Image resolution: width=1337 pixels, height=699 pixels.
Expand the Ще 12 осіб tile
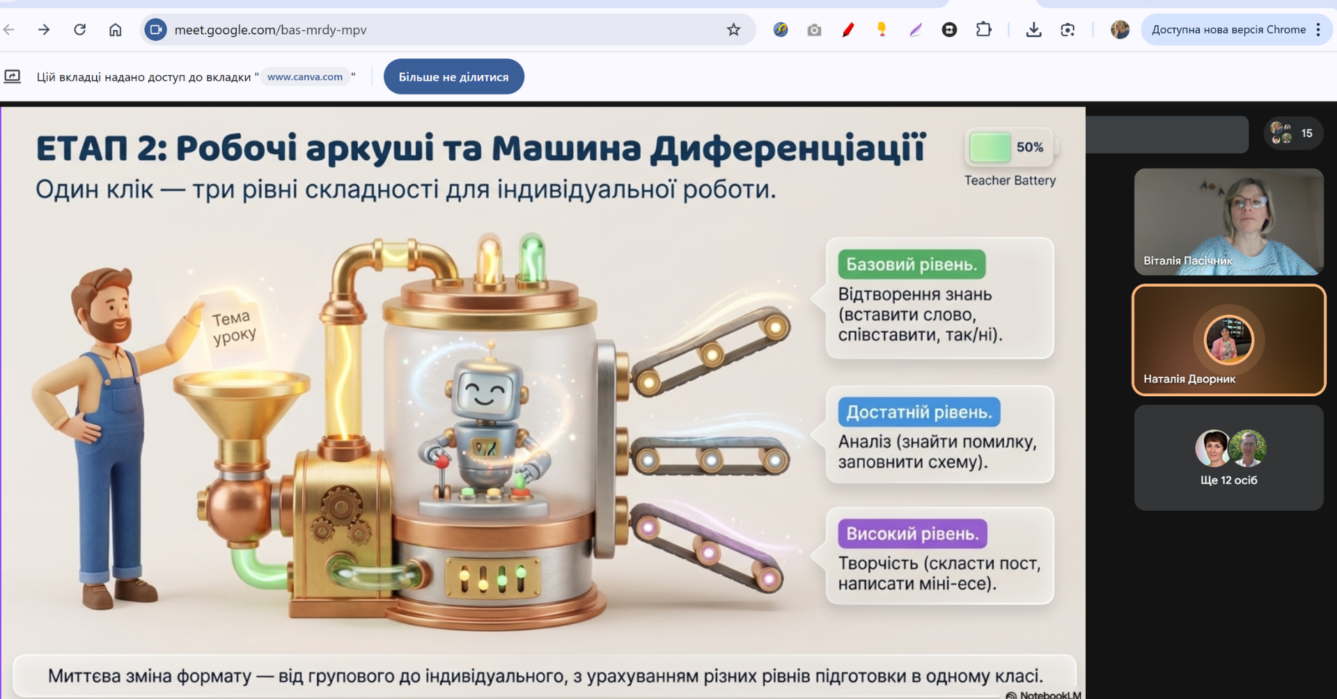point(1228,458)
